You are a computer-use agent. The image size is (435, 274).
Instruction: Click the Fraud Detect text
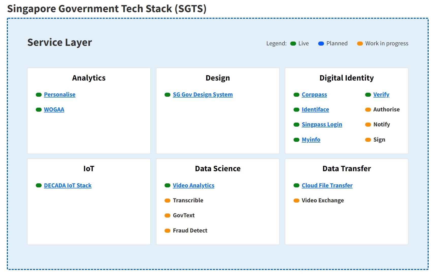(190, 230)
